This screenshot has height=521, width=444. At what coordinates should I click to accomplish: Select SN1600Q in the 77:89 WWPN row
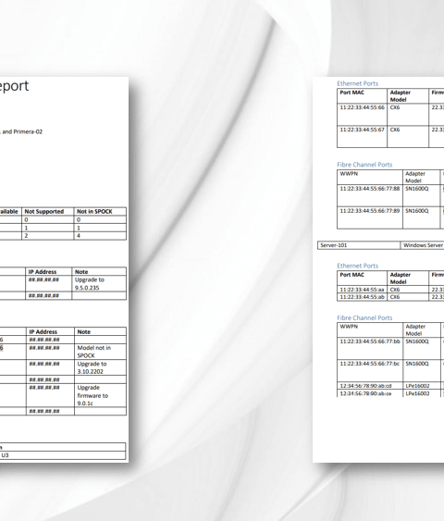[x=417, y=211]
